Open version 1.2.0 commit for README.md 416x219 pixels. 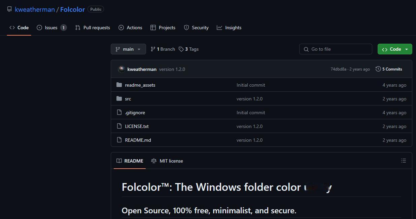click(x=249, y=140)
